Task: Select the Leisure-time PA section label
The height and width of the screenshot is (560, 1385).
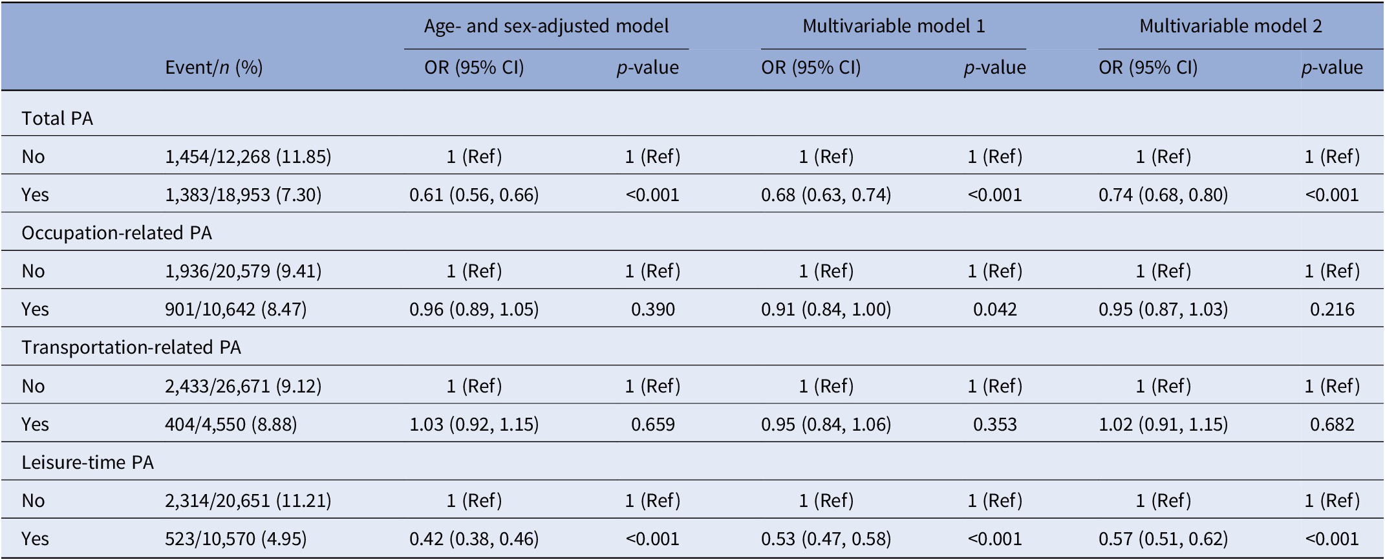Action: click(88, 462)
